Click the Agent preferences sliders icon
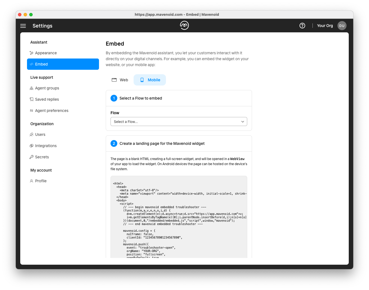Screen dimensions: 369x290 click(x=31, y=111)
